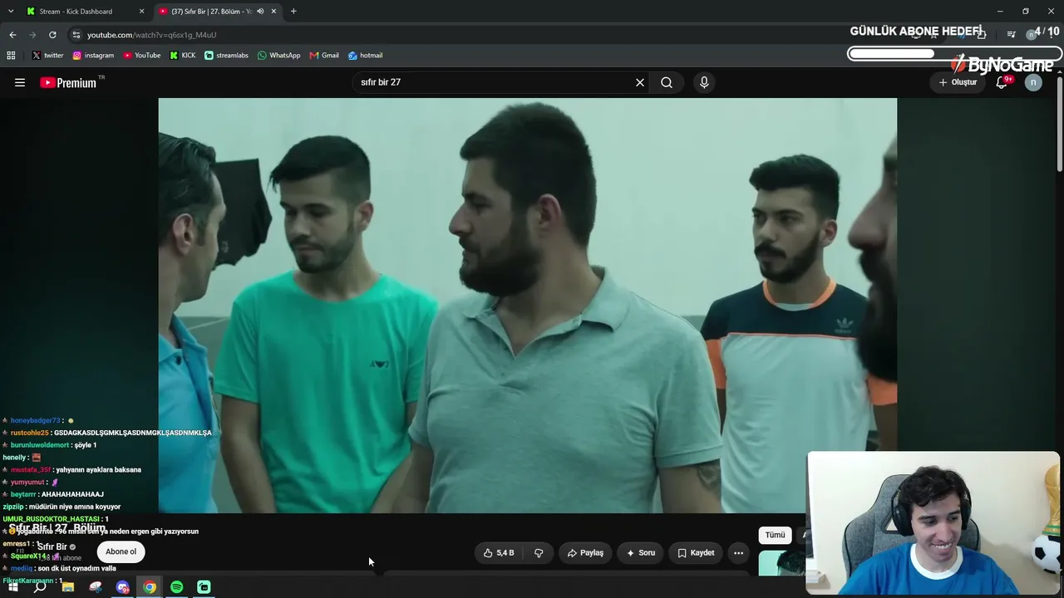Open Spotify from the taskbar
The height and width of the screenshot is (598, 1064).
click(177, 587)
